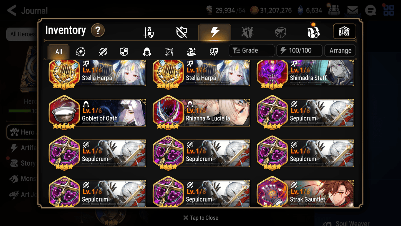Filter artifacts by Mage hat class icon

[191, 52]
